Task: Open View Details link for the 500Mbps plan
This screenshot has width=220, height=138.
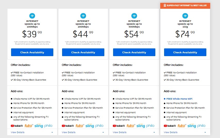Action: [120, 132]
